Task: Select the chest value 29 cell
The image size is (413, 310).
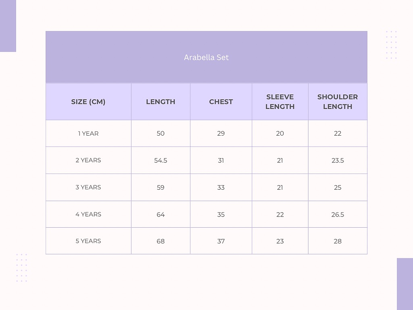Action: [x=221, y=133]
